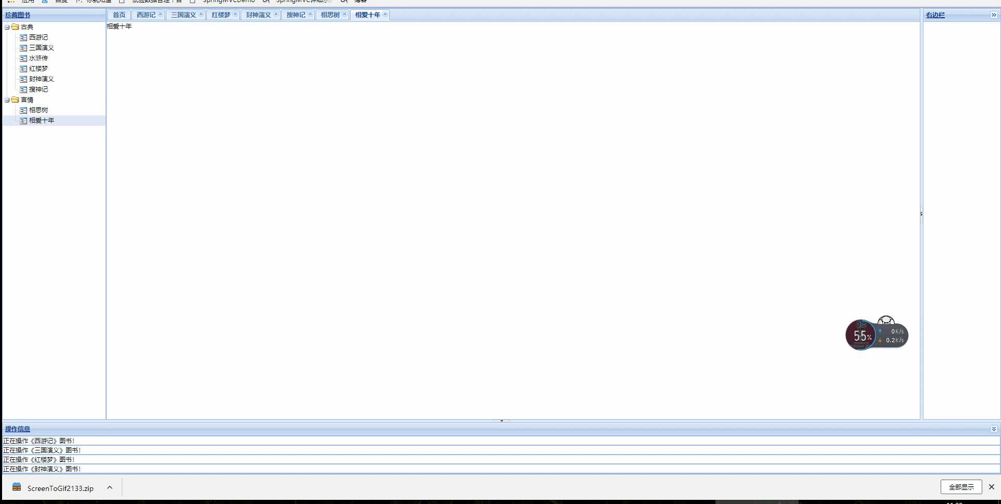This screenshot has height=504, width=1001.
Task: Click the log line 正在操作《西游记》图书!
Action: click(x=39, y=441)
